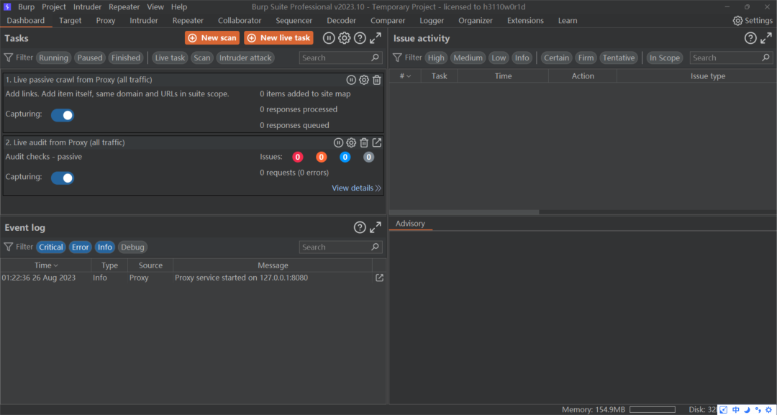Click the Event log search magnifier icon
Viewport: 777px width, 415px height.
tap(375, 247)
